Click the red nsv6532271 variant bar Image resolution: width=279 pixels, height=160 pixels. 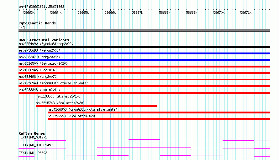click(x=159, y=119)
